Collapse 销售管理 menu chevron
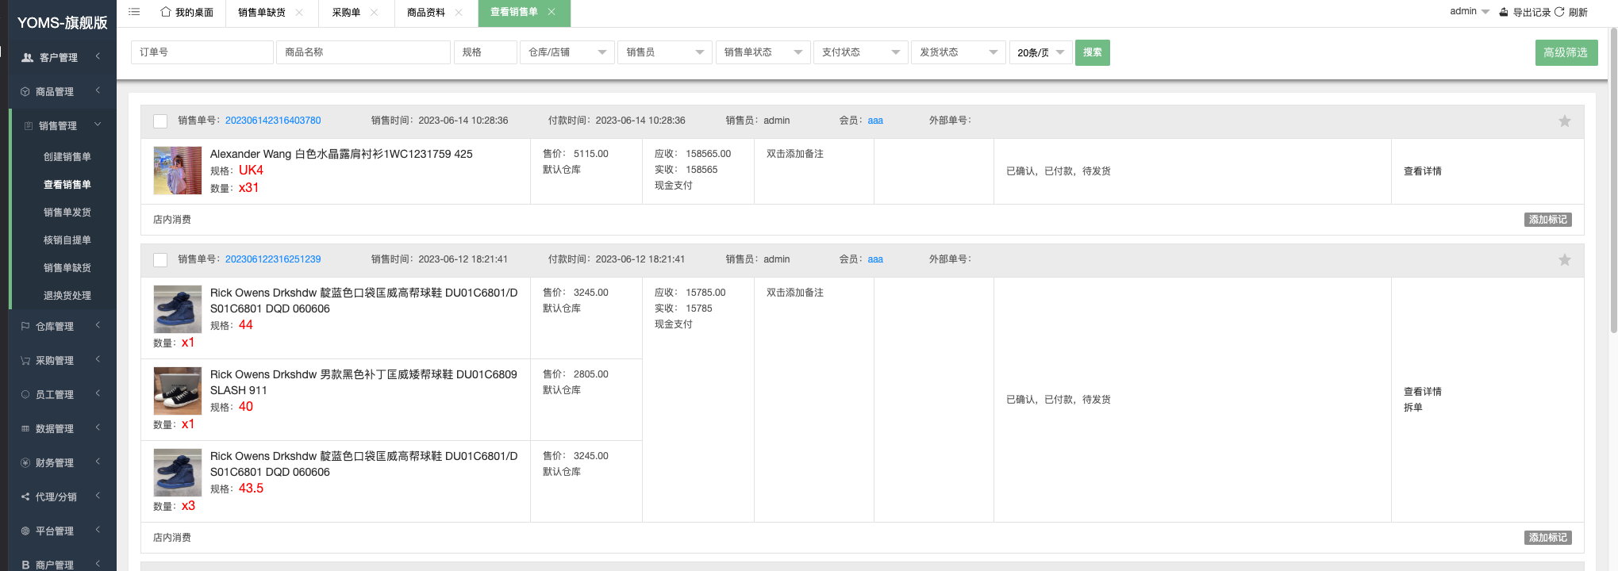1618x571 pixels. tap(98, 125)
